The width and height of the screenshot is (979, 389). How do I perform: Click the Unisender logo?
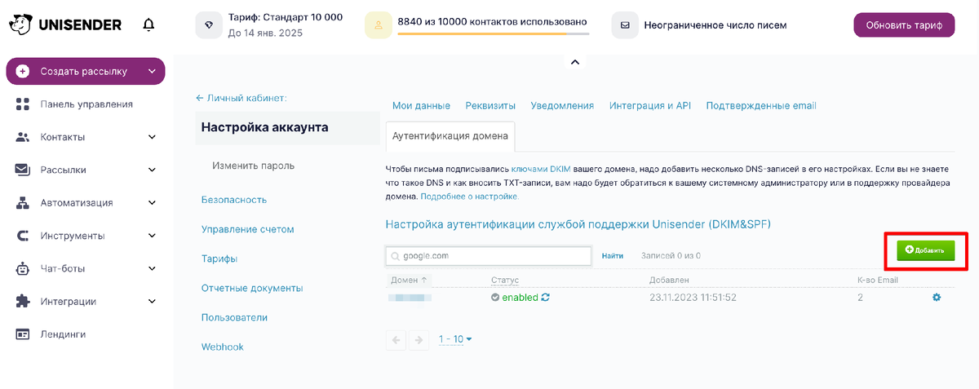65,25
